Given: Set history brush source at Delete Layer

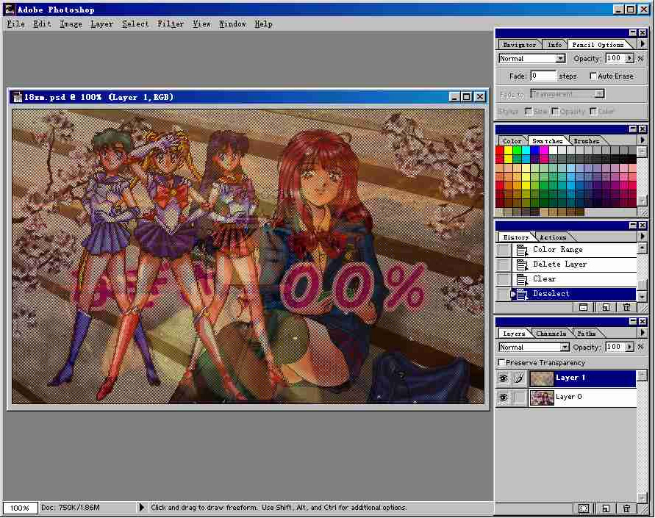Looking at the screenshot, I should coord(504,265).
